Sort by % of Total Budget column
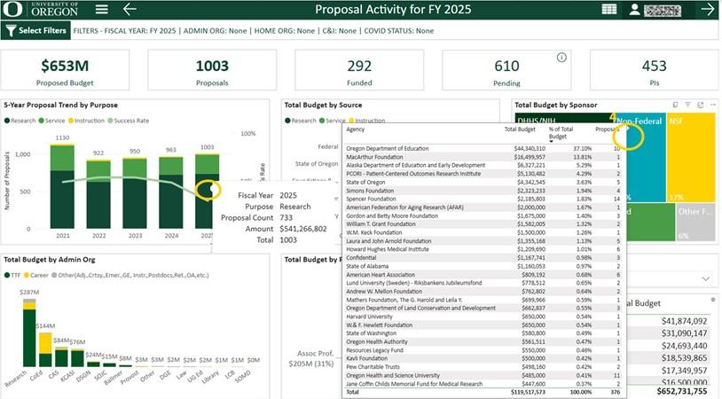Viewport: 722px width, 399px height. [x=561, y=133]
